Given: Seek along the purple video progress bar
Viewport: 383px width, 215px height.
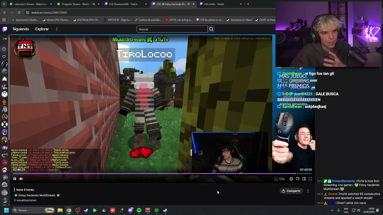Looking at the screenshot, I should pyautogui.click(x=162, y=173).
